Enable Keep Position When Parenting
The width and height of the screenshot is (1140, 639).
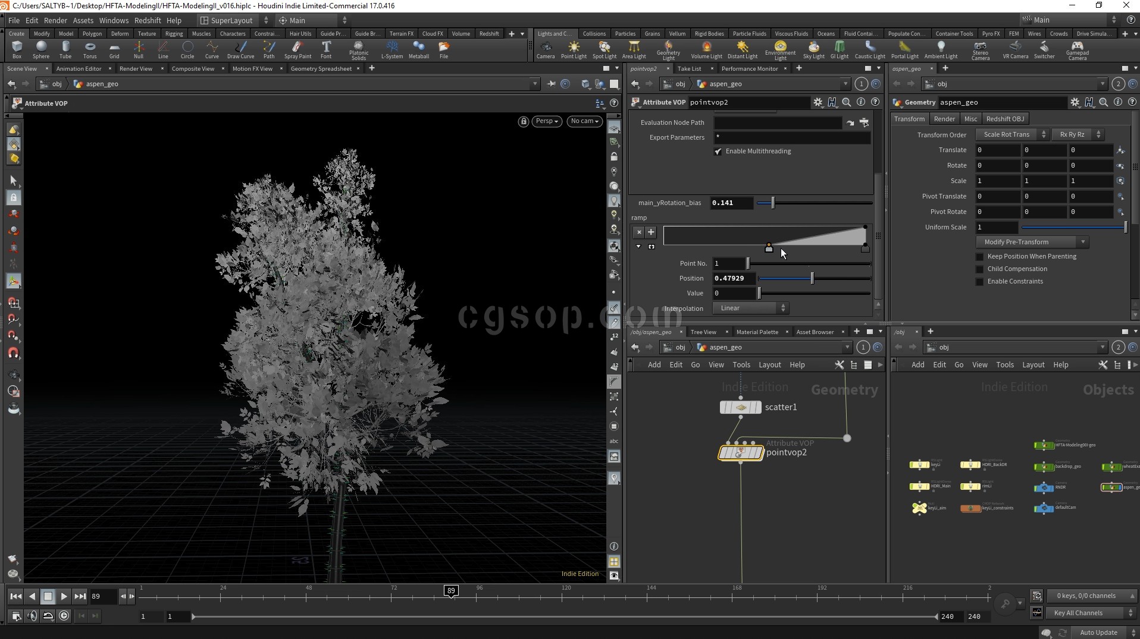click(x=979, y=257)
